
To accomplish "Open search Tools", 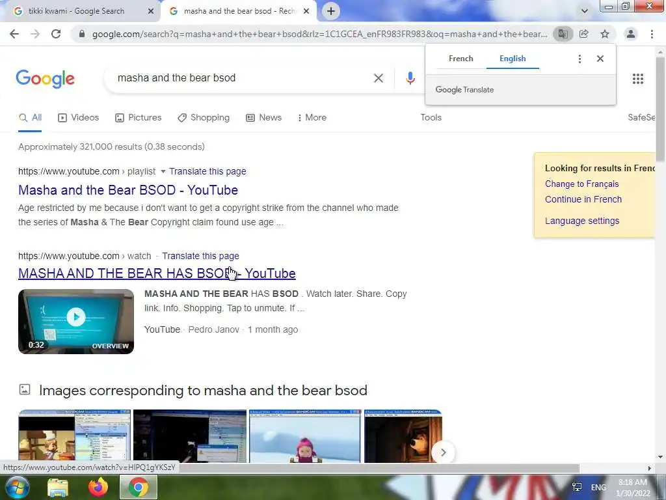I will coord(431,118).
